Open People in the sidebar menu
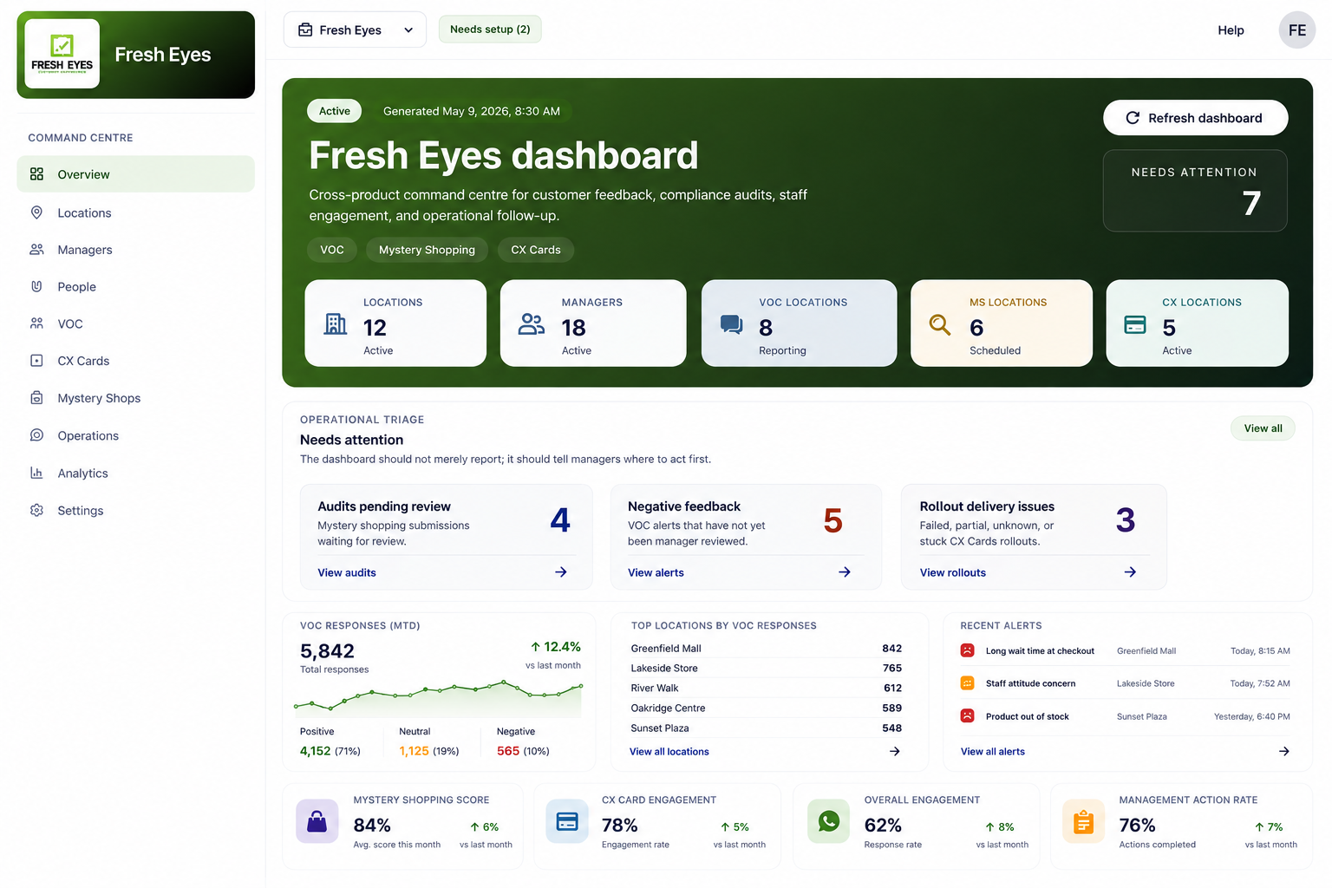Image resolution: width=1332 pixels, height=888 pixels. tap(136, 287)
